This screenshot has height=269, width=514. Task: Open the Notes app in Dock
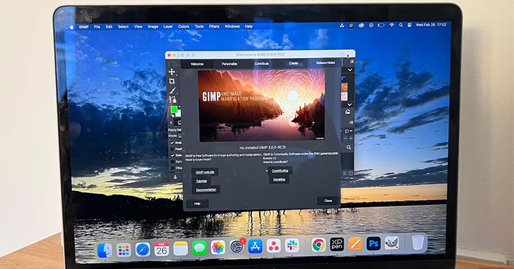[181, 248]
